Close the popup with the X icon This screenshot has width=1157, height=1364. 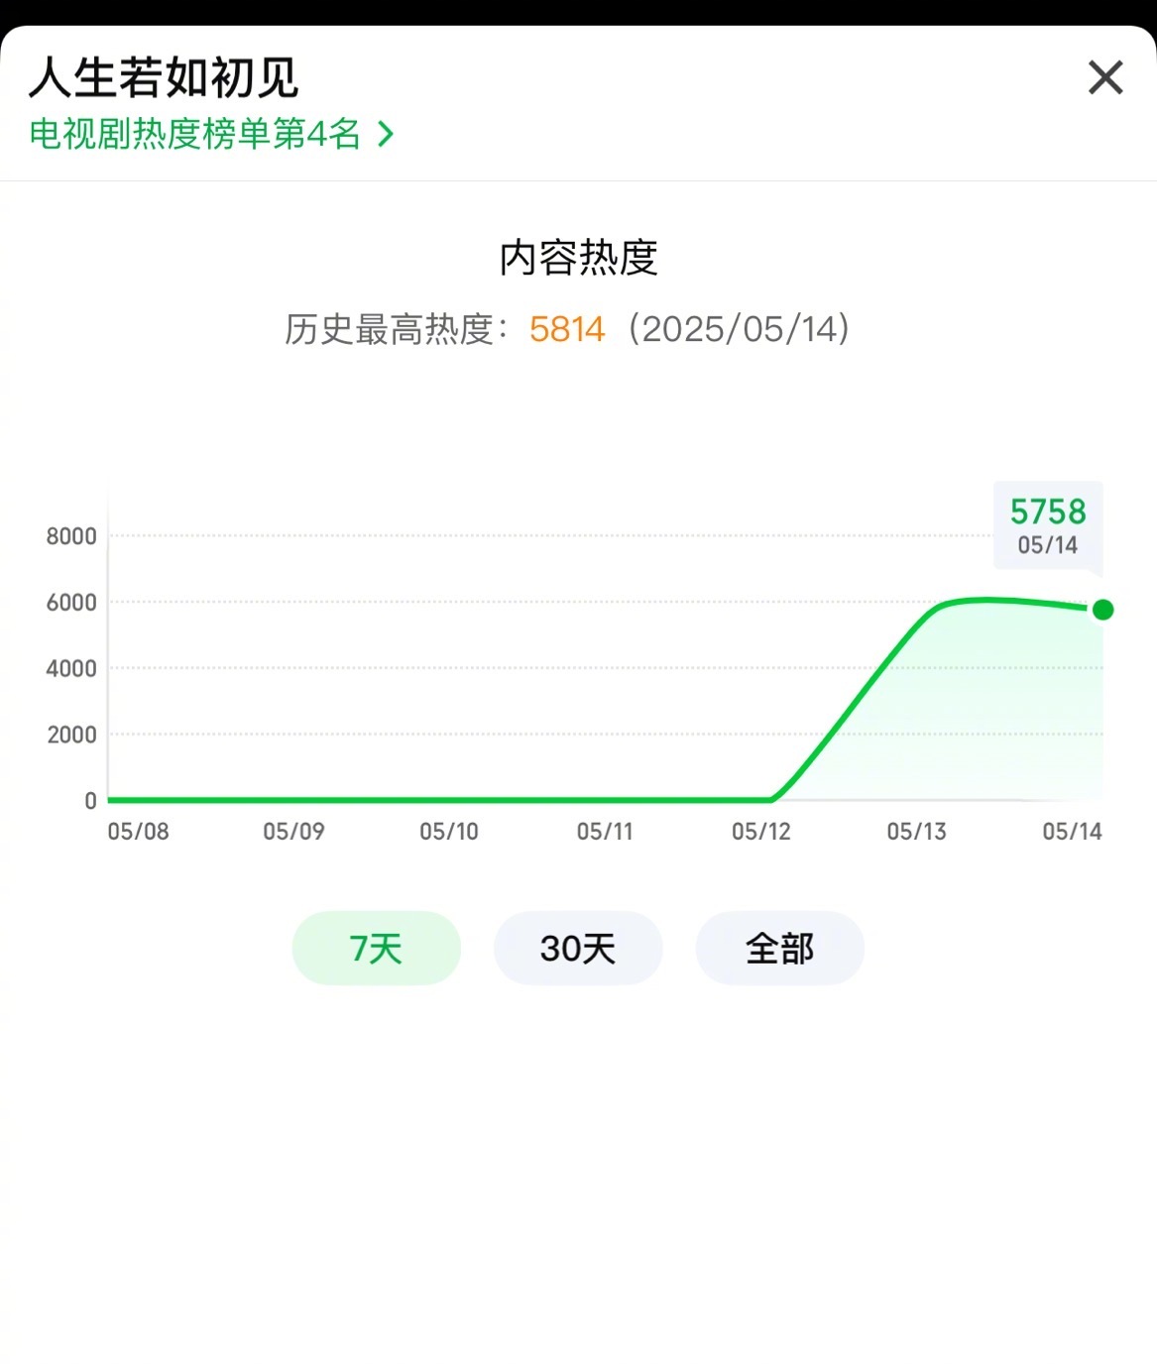coord(1105,77)
